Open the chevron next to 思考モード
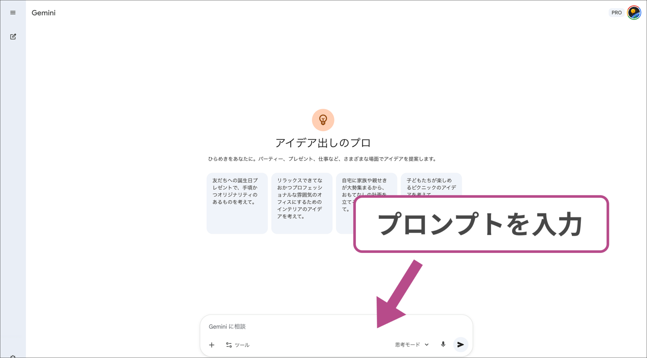Viewport: 647px width, 358px height. [x=427, y=345]
